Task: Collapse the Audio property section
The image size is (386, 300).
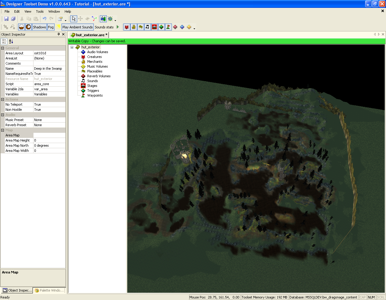Action: [x=3, y=115]
